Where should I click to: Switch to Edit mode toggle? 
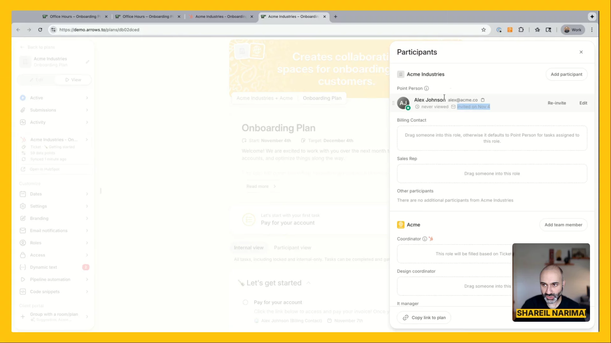click(x=36, y=80)
